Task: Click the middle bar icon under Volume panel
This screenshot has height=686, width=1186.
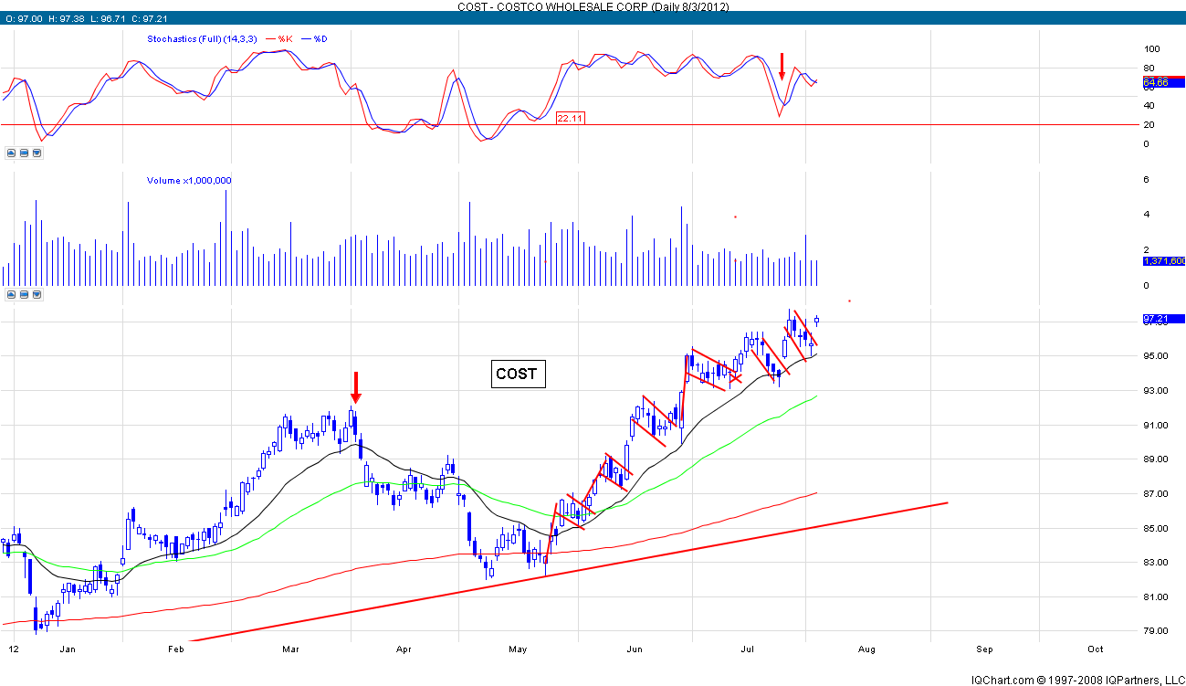Action: click(24, 295)
